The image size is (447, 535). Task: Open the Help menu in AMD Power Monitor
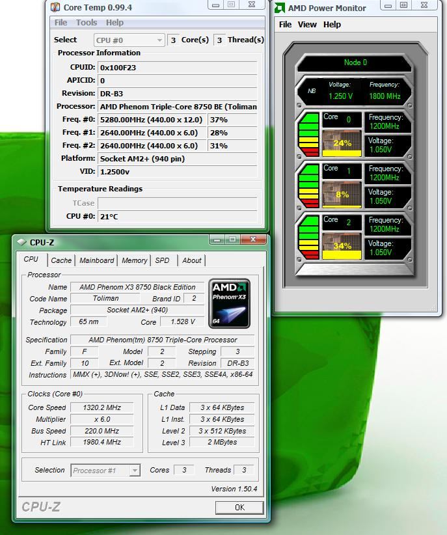coord(332,25)
